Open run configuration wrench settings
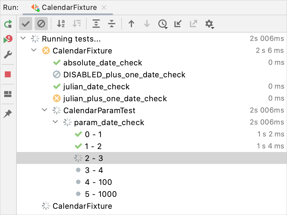287x215 pixels. click(x=8, y=55)
